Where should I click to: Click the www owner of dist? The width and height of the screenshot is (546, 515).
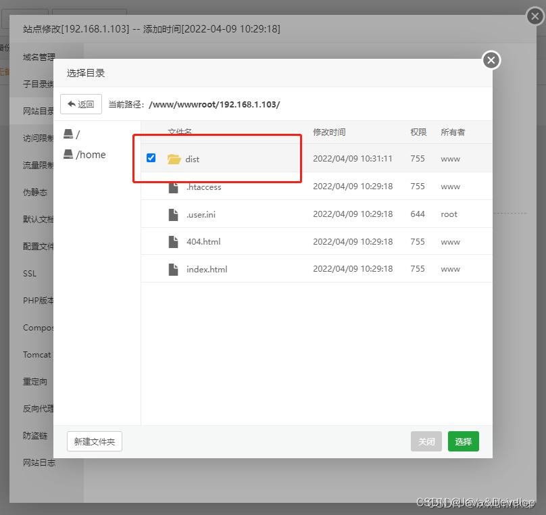pyautogui.click(x=451, y=159)
